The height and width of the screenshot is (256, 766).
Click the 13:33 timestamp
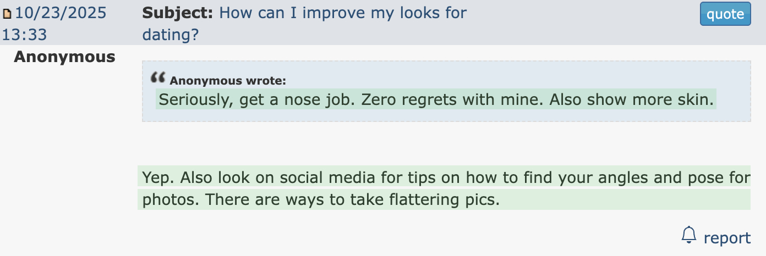click(24, 35)
